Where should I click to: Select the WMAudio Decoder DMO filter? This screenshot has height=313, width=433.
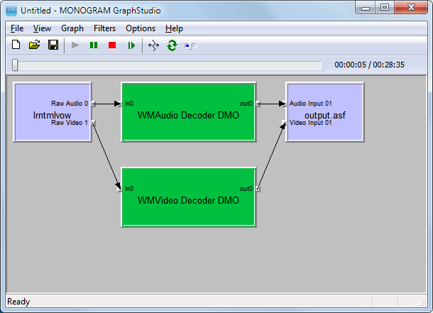click(189, 112)
